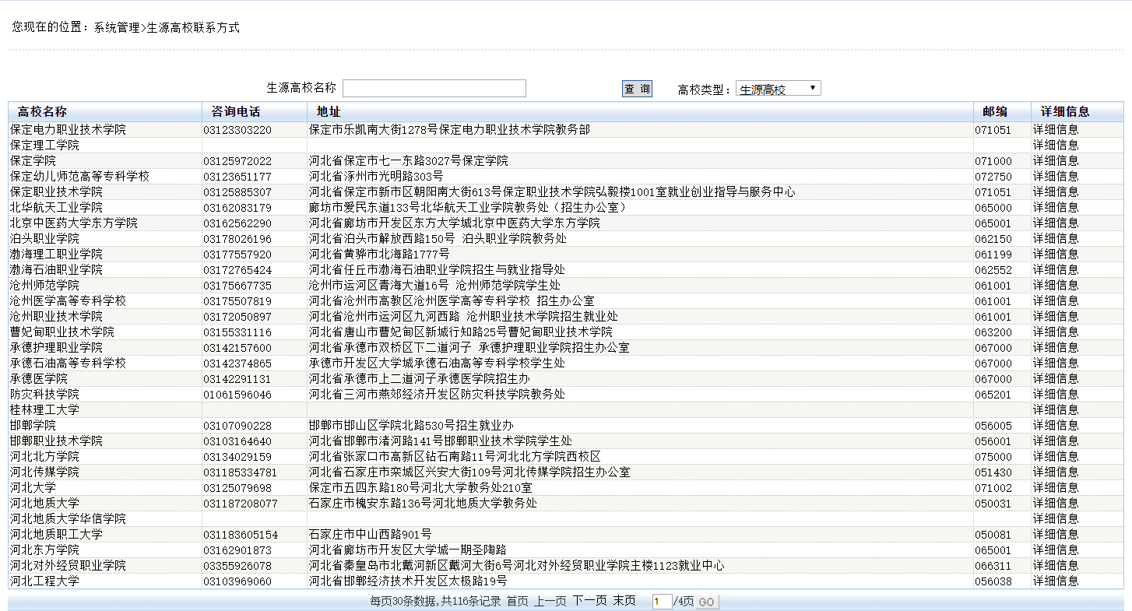The width and height of the screenshot is (1132, 611).
Task: Open 详细信息 for 河北工程大学
Action: coord(1056,581)
